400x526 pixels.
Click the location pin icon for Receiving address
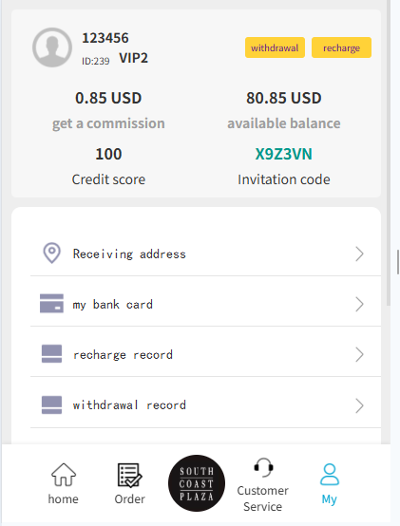coord(51,253)
